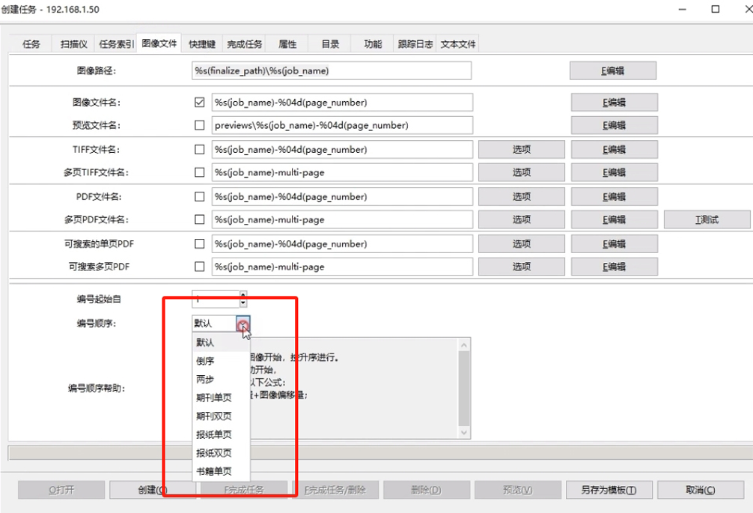
Task: Check the 可搜索多页PDF checkbox
Action: [199, 267]
